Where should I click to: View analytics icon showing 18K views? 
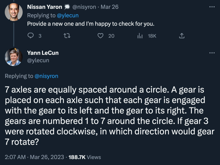(x=140, y=36)
